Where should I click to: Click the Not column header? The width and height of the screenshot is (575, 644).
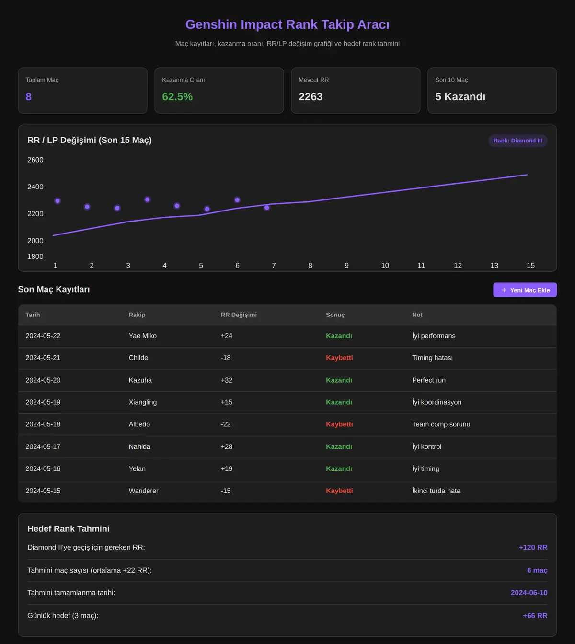pos(417,315)
